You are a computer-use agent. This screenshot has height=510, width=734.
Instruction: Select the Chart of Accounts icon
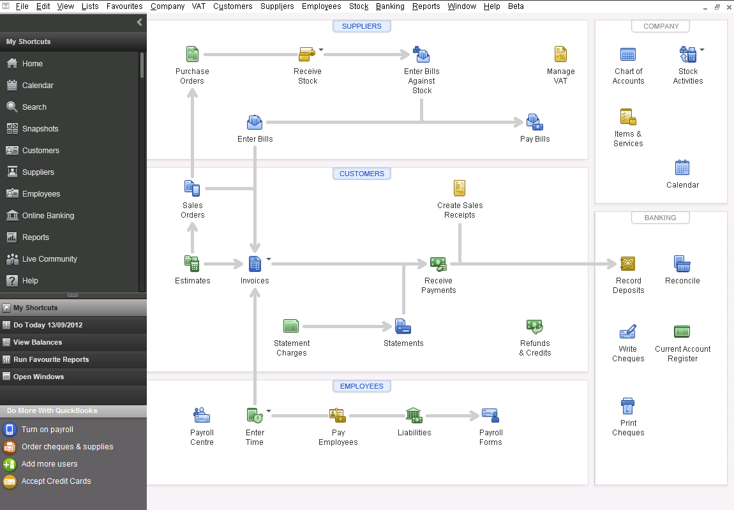click(627, 54)
